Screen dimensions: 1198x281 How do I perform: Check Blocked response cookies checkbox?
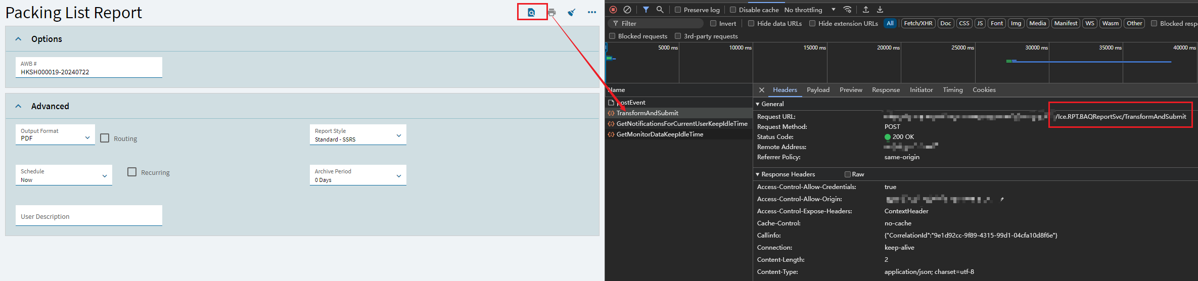point(1154,23)
